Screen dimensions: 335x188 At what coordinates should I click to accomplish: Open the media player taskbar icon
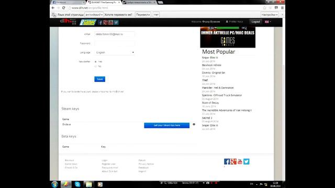[100, 184]
